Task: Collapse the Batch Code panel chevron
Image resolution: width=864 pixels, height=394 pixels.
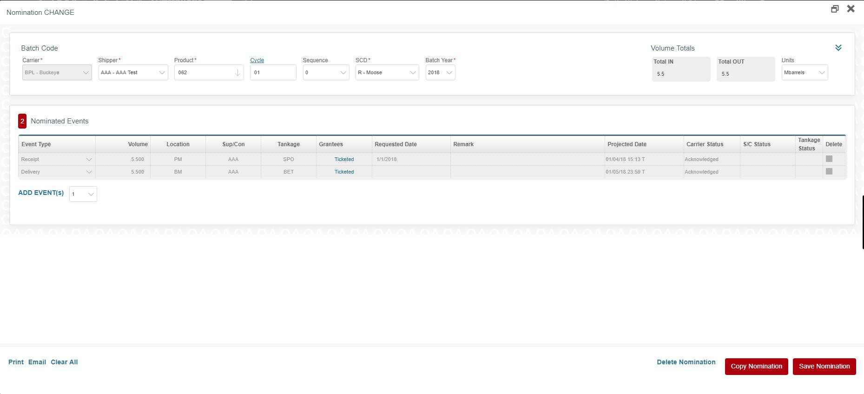Action: (838, 48)
